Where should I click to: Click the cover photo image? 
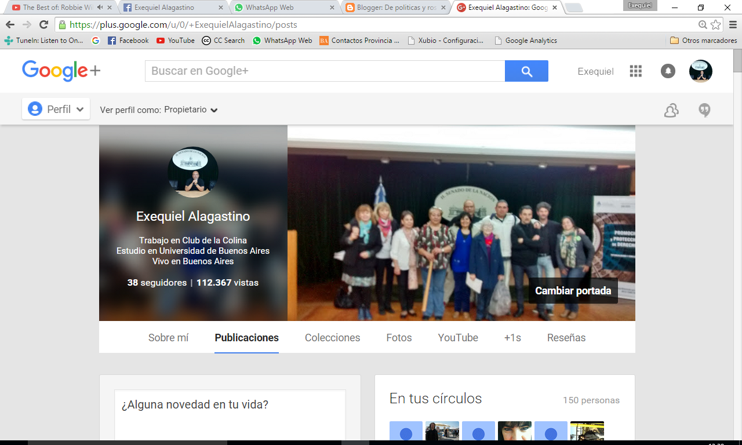tap(461, 223)
